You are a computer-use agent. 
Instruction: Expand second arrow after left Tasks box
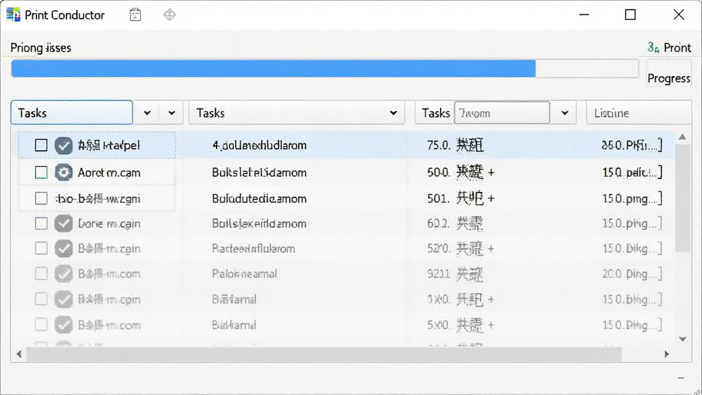point(171,113)
